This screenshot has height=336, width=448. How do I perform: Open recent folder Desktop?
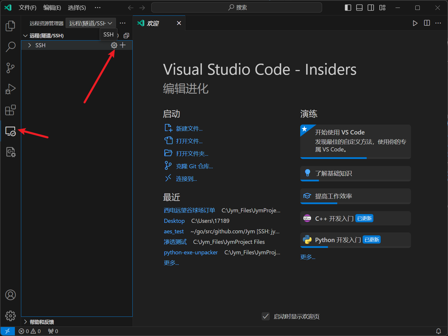[x=174, y=221]
